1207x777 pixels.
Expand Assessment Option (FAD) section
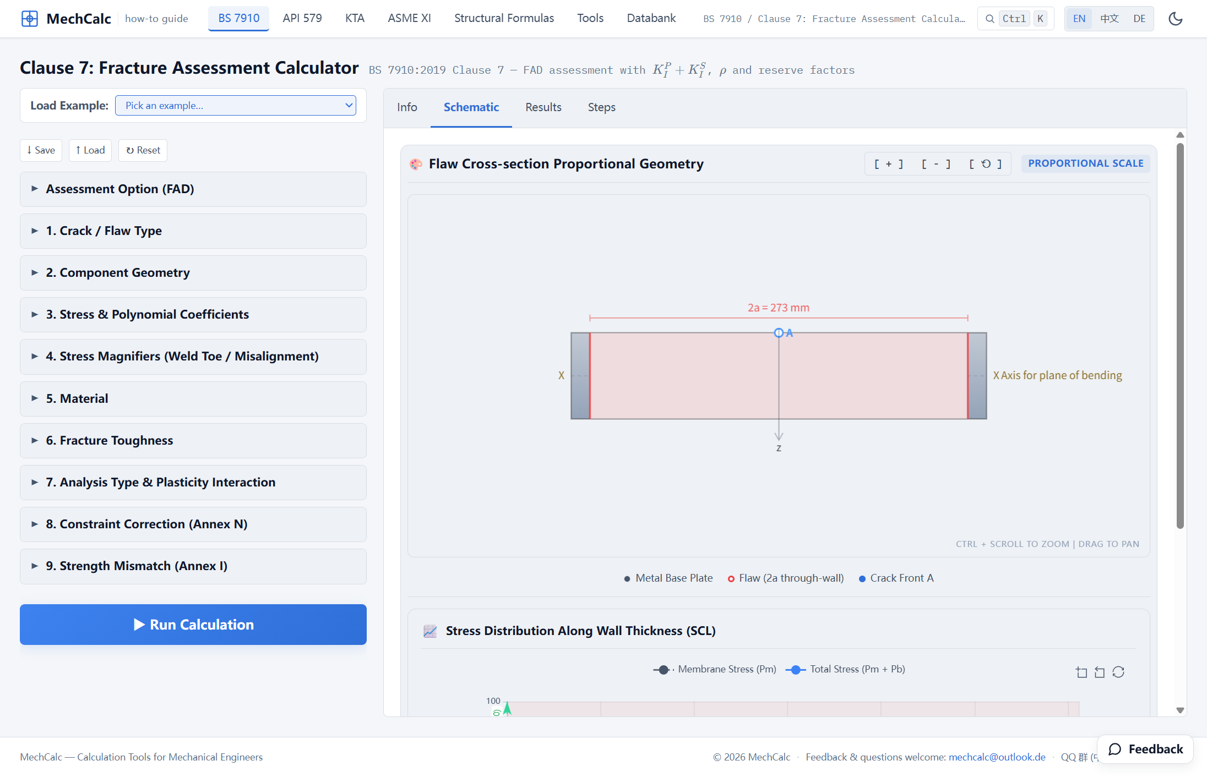pos(193,189)
